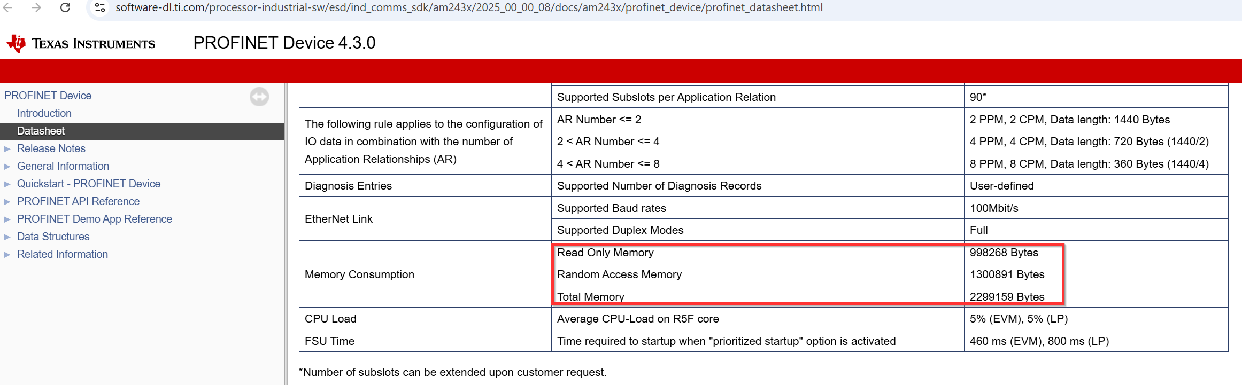Open the Introduction page

[44, 113]
